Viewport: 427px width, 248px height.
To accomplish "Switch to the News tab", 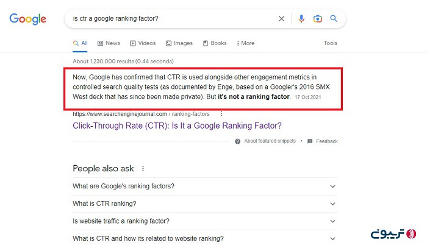I will [109, 43].
